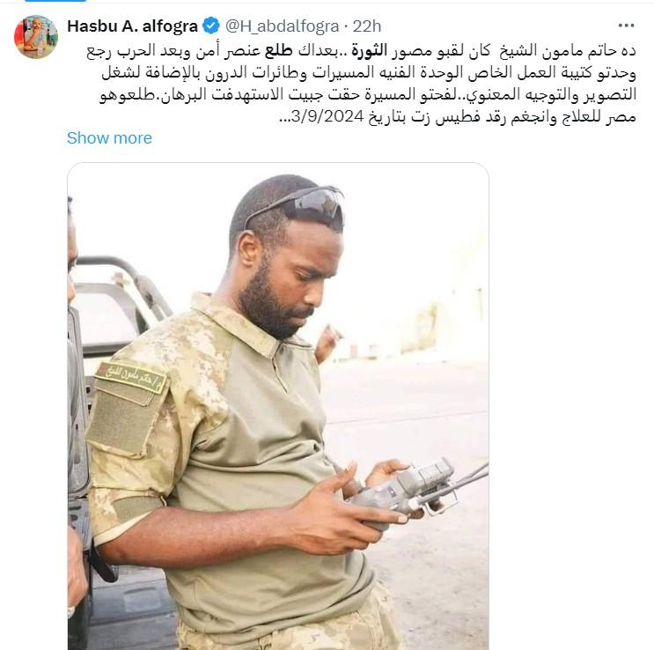
Task: Expand the tweet with Show more
Action: pyautogui.click(x=109, y=137)
